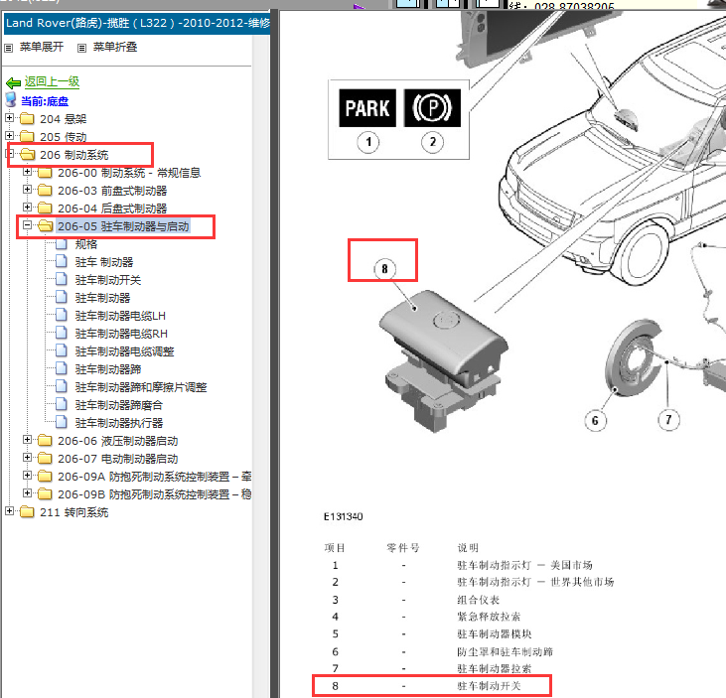The image size is (726, 698).
Task: Select the 206 制动系统 open folder icon
Action: coord(28,154)
